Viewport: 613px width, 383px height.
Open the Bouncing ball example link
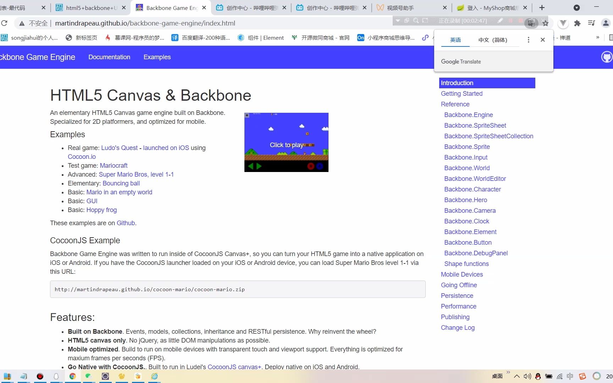[121, 183]
